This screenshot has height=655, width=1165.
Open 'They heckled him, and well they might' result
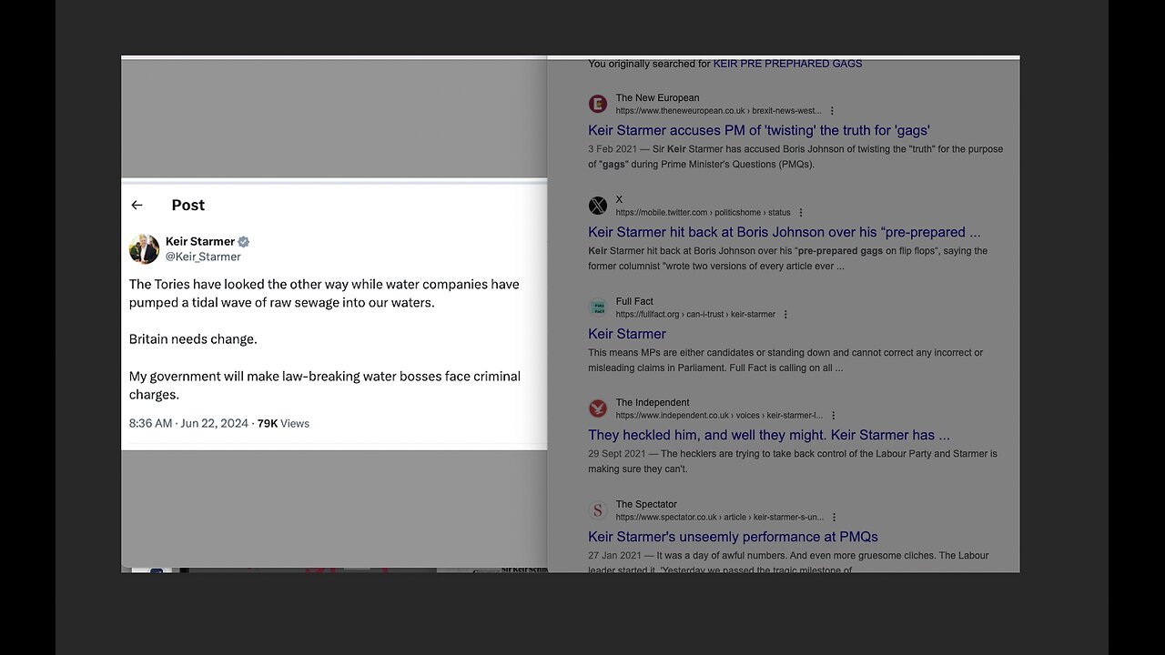[x=769, y=436]
